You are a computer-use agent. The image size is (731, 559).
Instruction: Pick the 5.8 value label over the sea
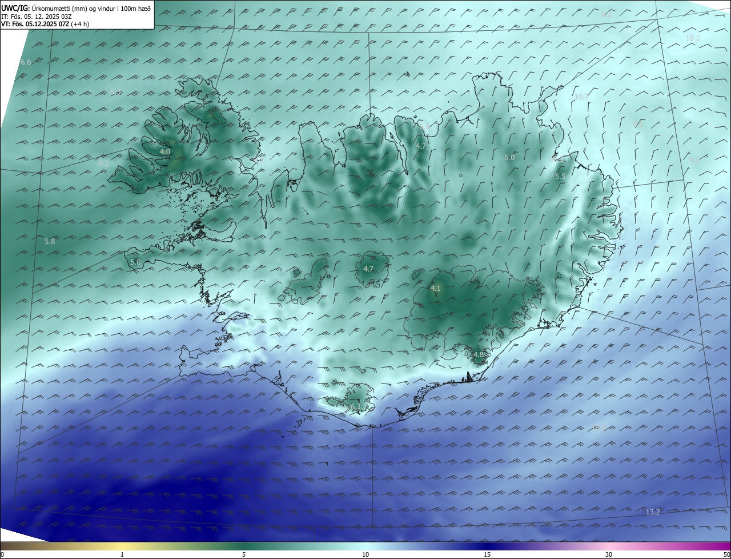point(50,241)
